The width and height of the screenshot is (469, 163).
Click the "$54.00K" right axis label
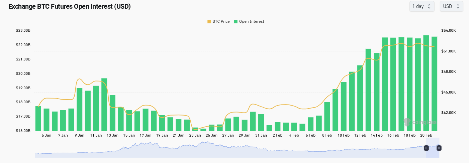tap(449, 30)
